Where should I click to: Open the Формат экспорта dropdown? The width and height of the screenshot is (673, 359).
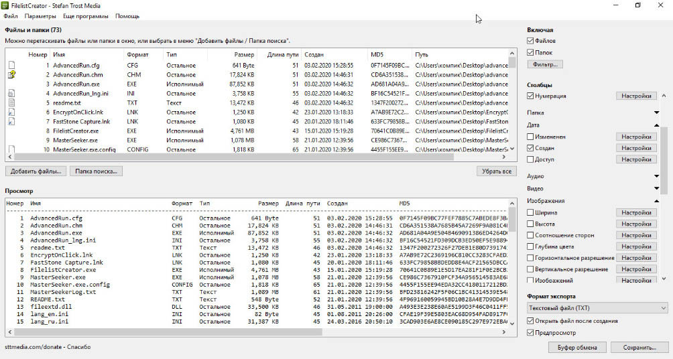597,308
